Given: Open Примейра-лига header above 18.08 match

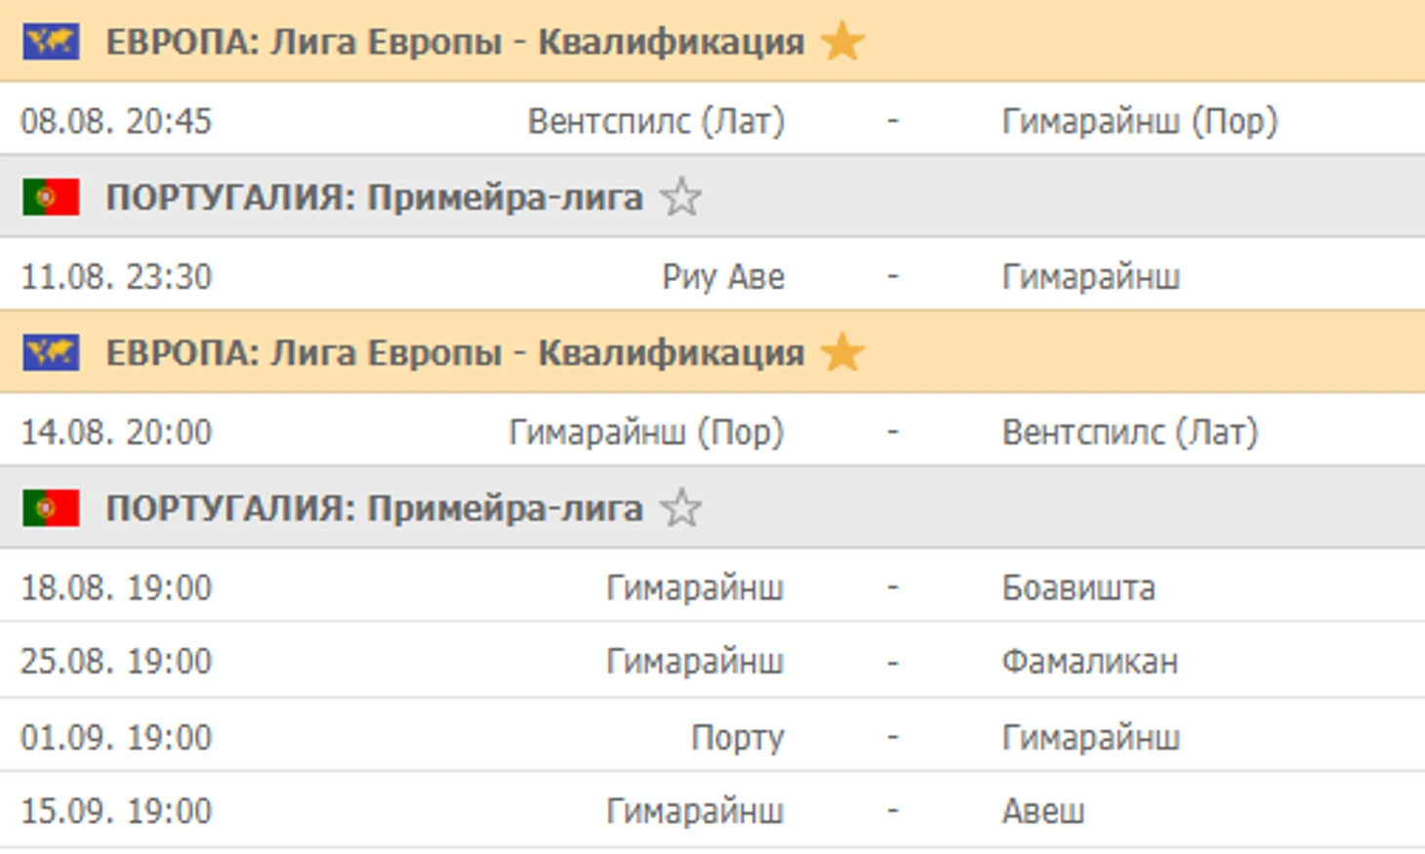Looking at the screenshot, I should click(x=374, y=508).
